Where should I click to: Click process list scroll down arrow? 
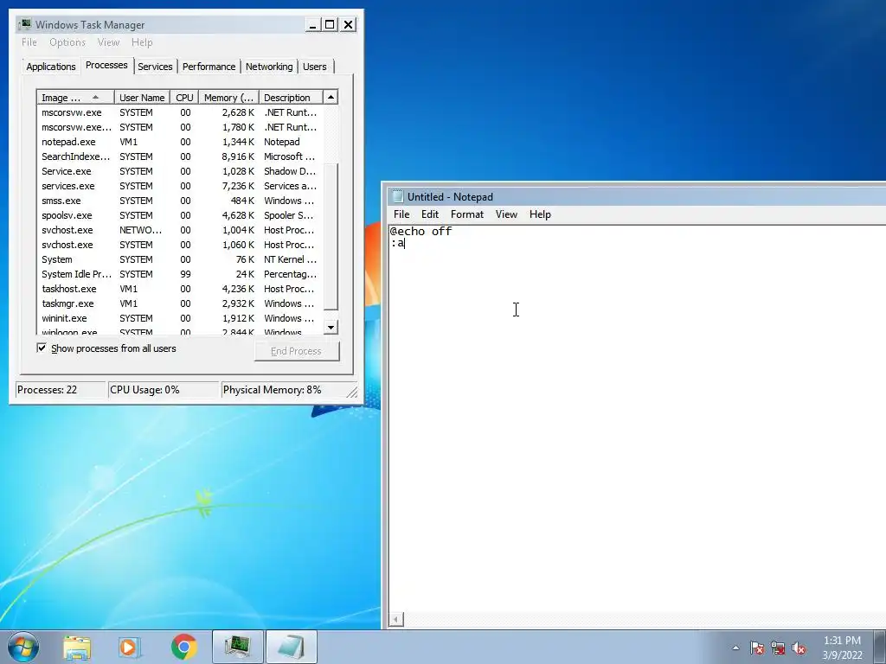click(331, 327)
